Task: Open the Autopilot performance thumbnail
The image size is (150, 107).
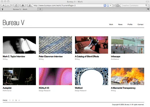Action: coord(19,77)
